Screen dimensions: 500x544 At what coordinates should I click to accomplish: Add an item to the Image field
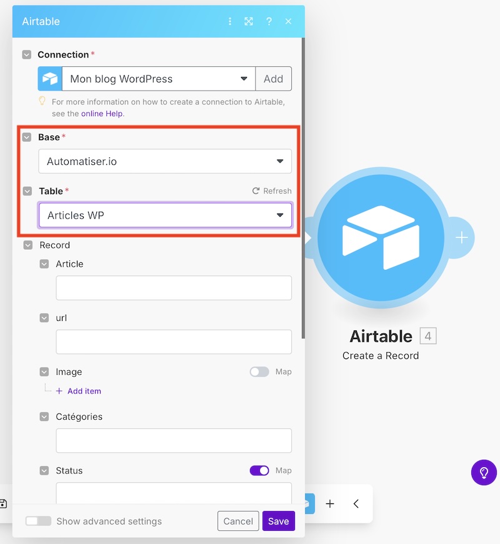pos(79,391)
